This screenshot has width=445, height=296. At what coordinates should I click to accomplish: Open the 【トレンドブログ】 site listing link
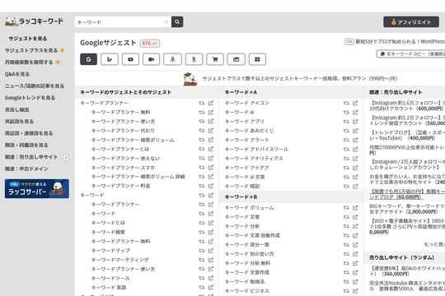tap(407, 135)
